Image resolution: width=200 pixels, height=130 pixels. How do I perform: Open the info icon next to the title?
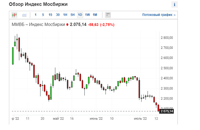pyautogui.click(x=175, y=4)
